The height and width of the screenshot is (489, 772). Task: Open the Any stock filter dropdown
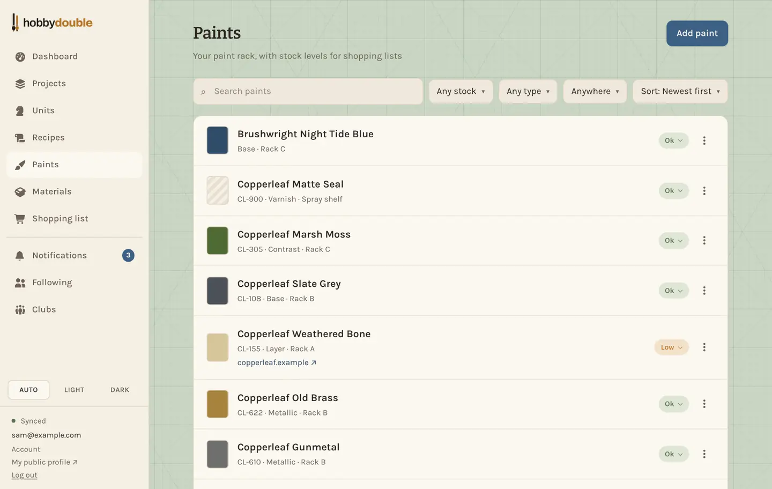pos(461,91)
